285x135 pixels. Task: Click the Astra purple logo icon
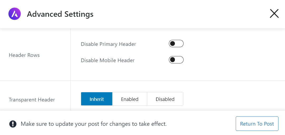click(x=14, y=14)
